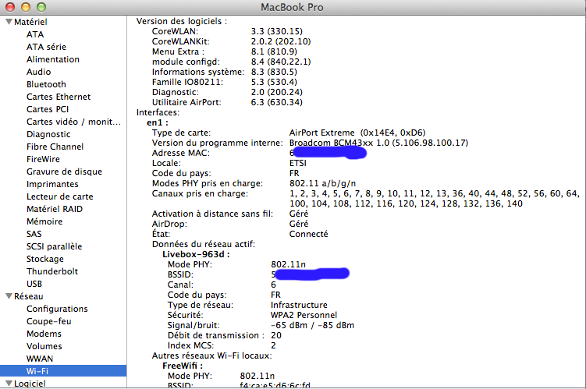This screenshot has width=586, height=389.
Task: Select Bluetooth in the hardware list
Action: (x=46, y=84)
